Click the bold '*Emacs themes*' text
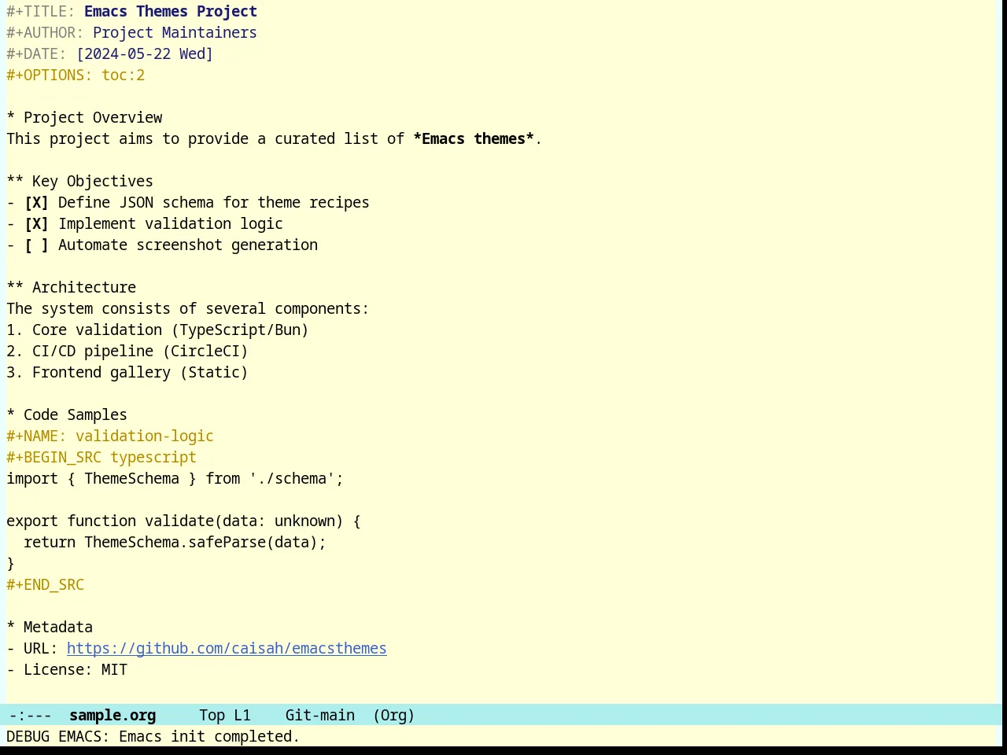This screenshot has height=755, width=1007. pyautogui.click(x=474, y=139)
